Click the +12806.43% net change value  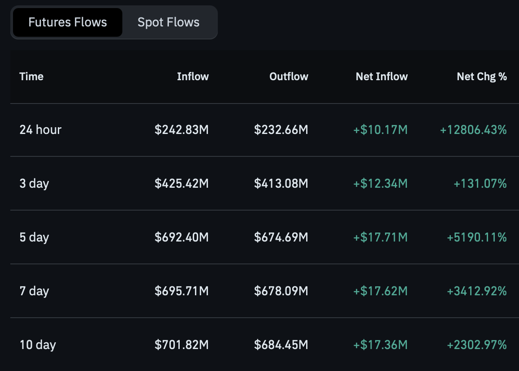[x=473, y=130]
